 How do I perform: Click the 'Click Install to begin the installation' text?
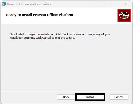32,34
